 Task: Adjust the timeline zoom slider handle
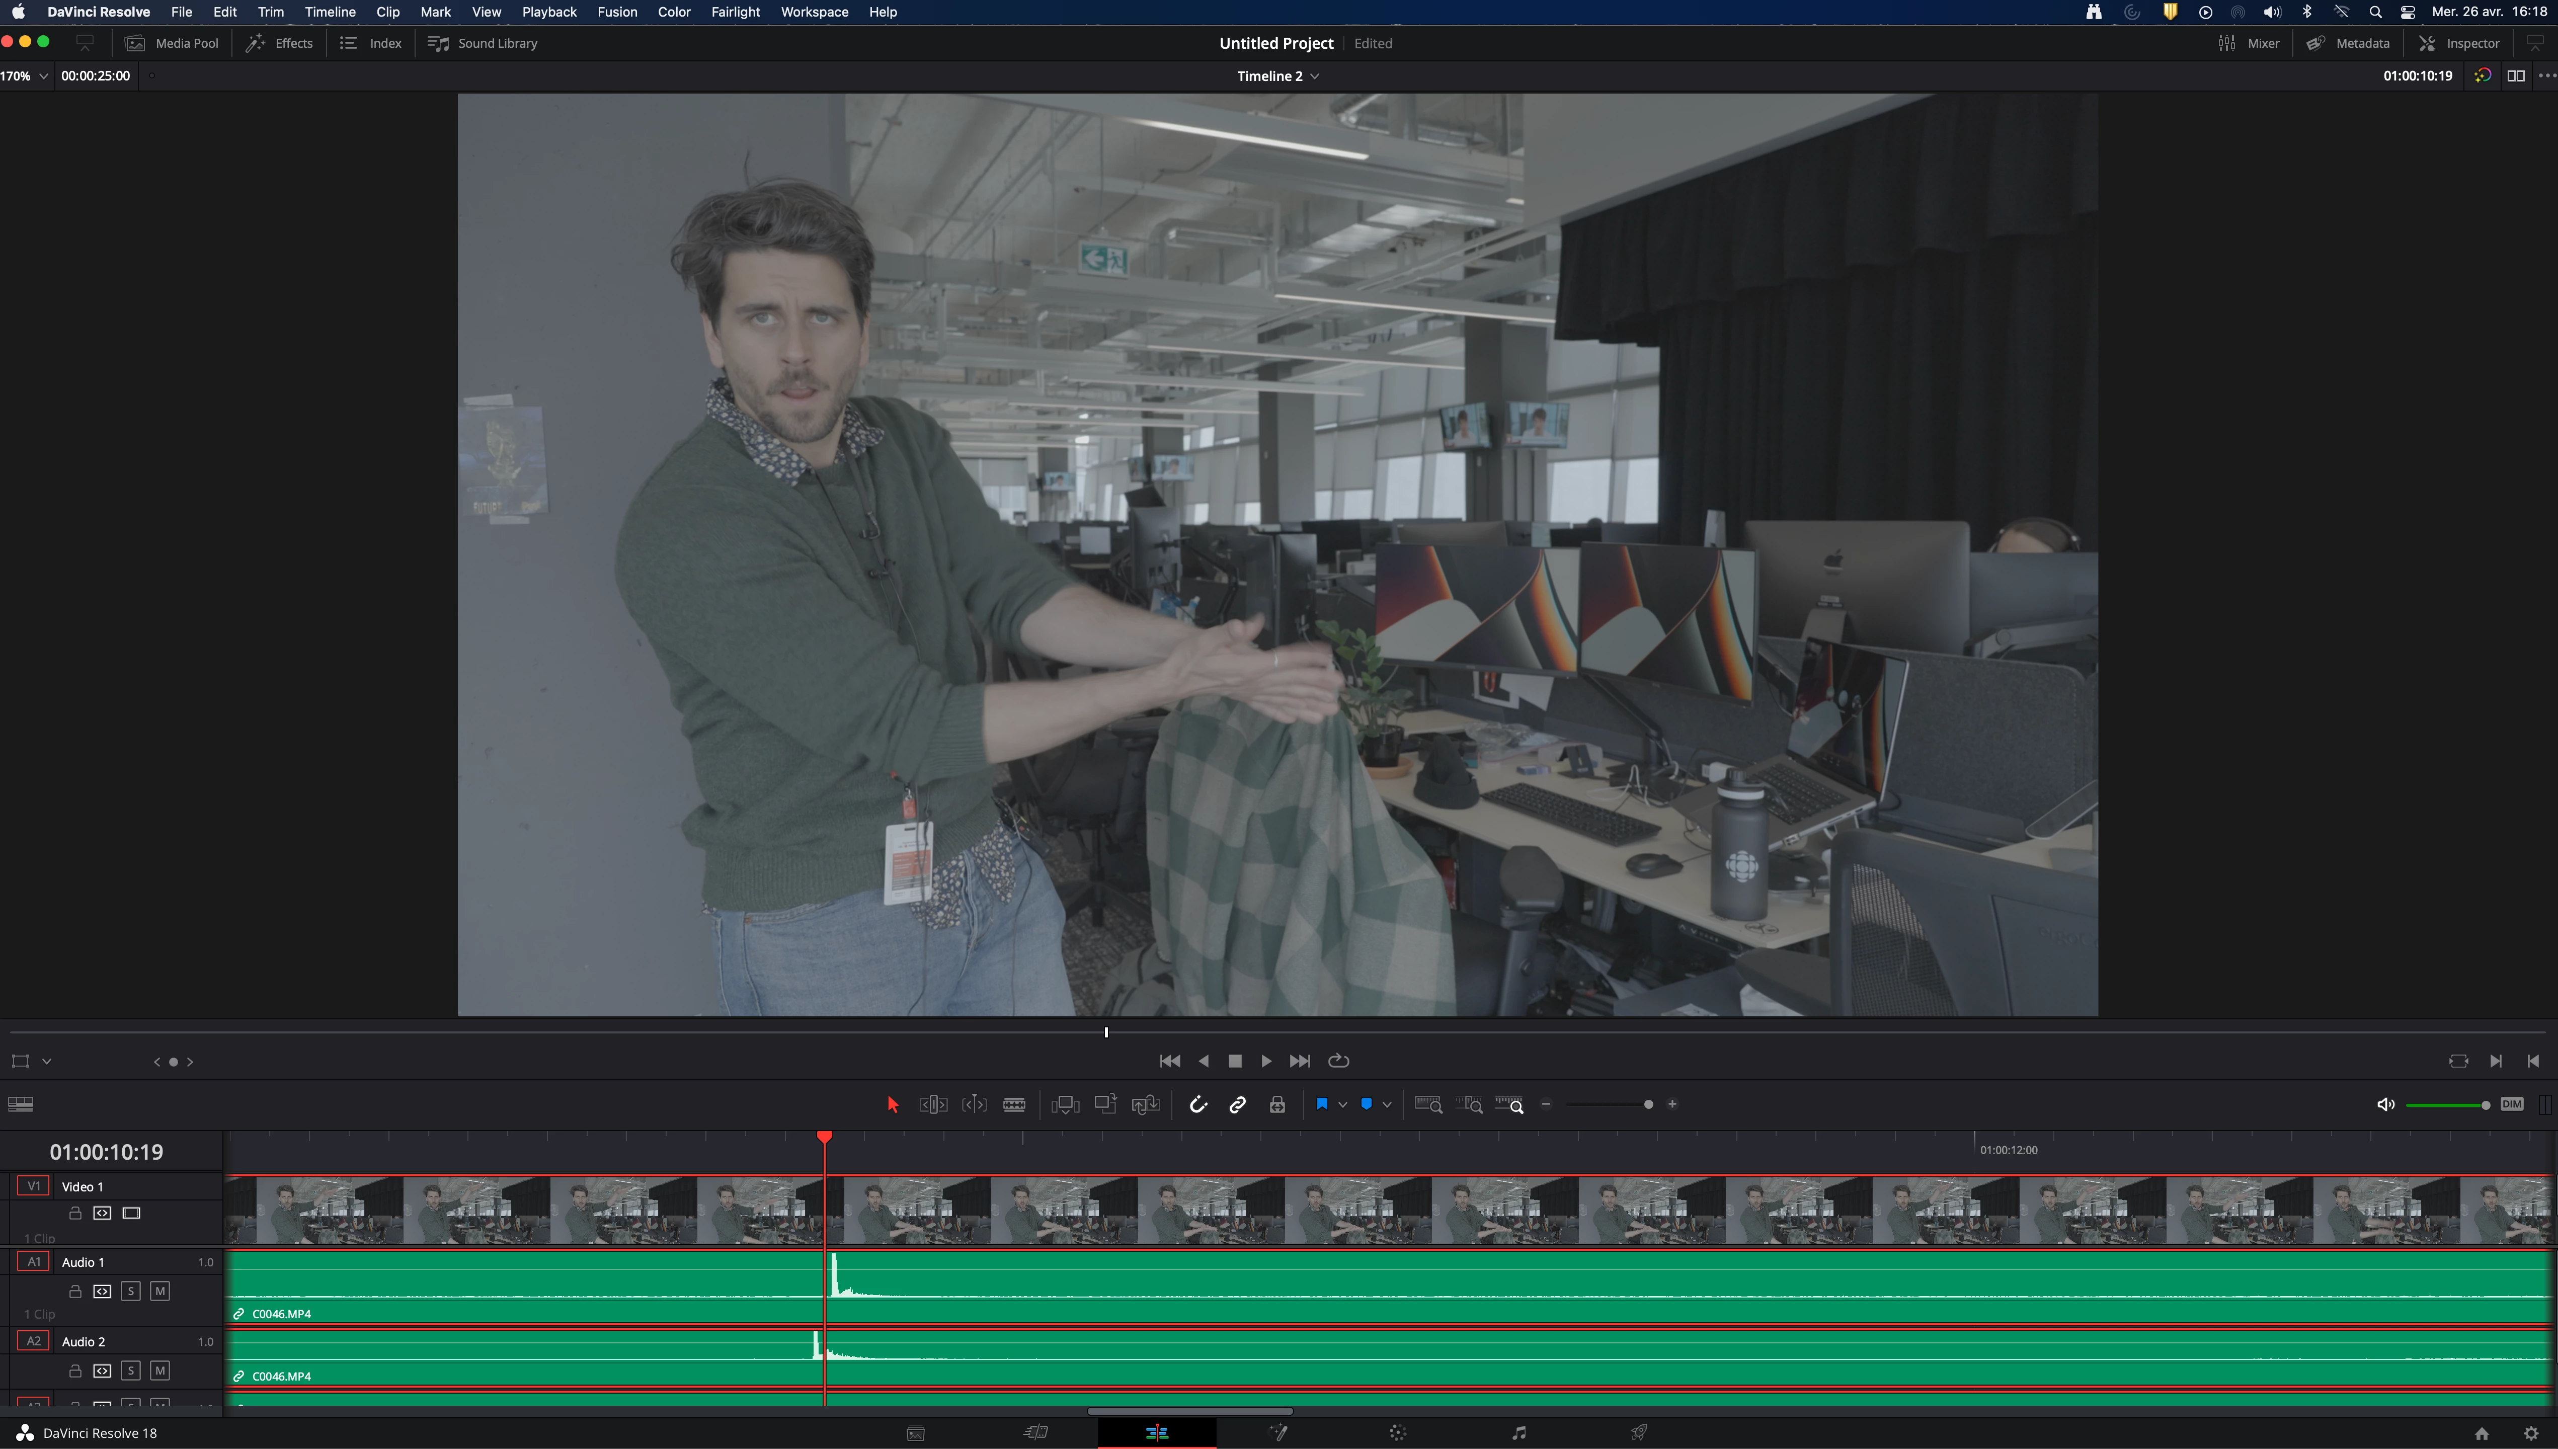point(1649,1105)
